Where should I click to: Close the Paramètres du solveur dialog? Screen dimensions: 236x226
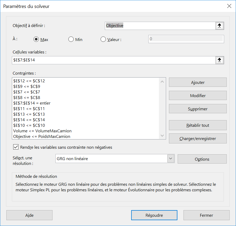[x=229, y=6]
